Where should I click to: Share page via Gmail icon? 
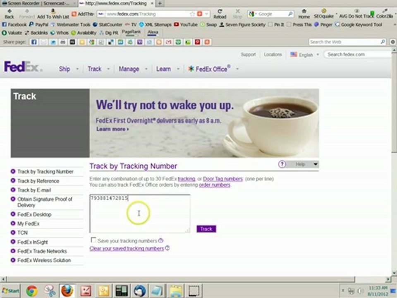[x=169, y=42]
